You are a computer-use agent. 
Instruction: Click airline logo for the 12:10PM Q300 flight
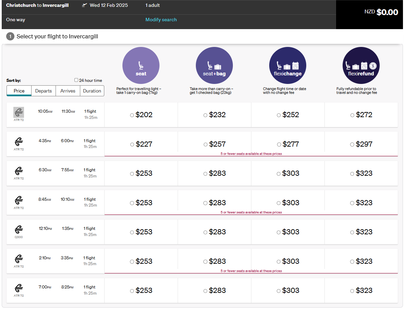(x=19, y=229)
